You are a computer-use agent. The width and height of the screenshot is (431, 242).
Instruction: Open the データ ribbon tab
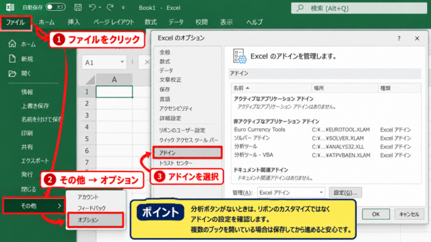click(x=176, y=22)
